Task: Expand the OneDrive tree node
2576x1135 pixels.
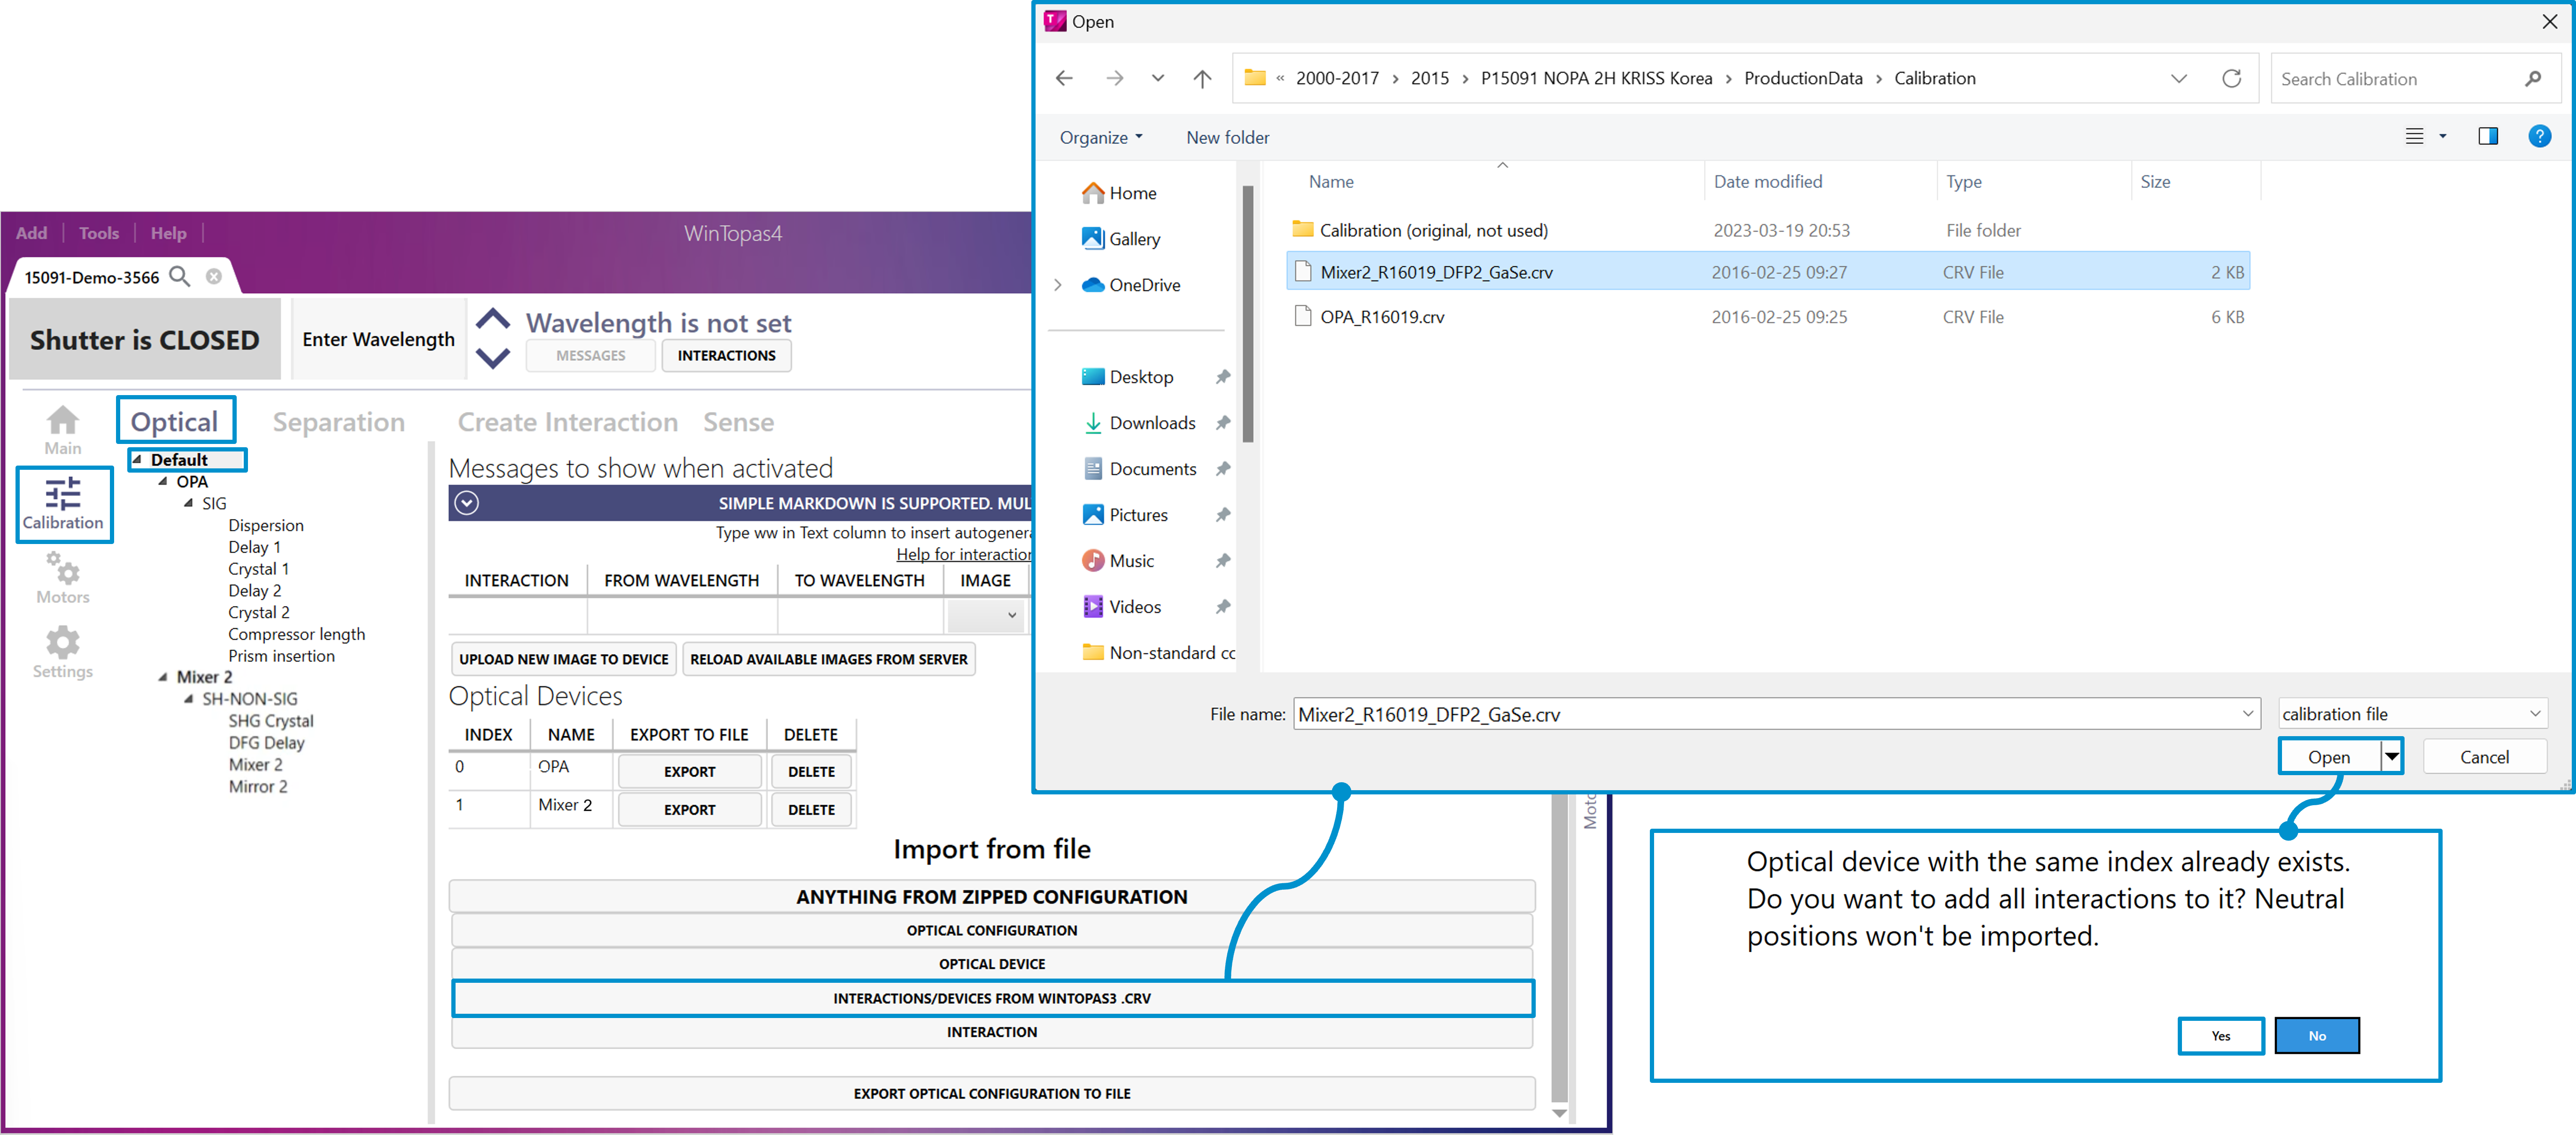Action: point(1058,284)
